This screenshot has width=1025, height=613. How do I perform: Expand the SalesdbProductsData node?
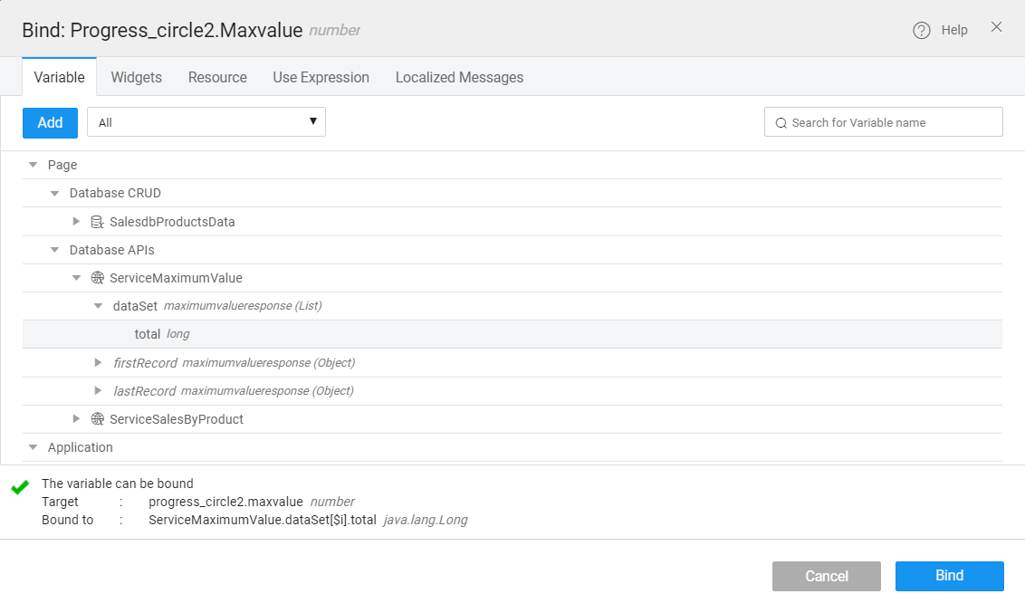click(77, 222)
